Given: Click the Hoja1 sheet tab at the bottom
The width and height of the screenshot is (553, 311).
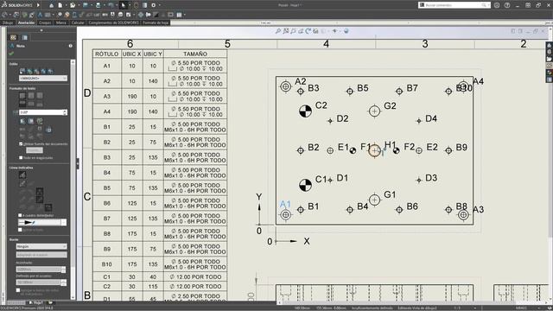Looking at the screenshot, I should 35,302.
